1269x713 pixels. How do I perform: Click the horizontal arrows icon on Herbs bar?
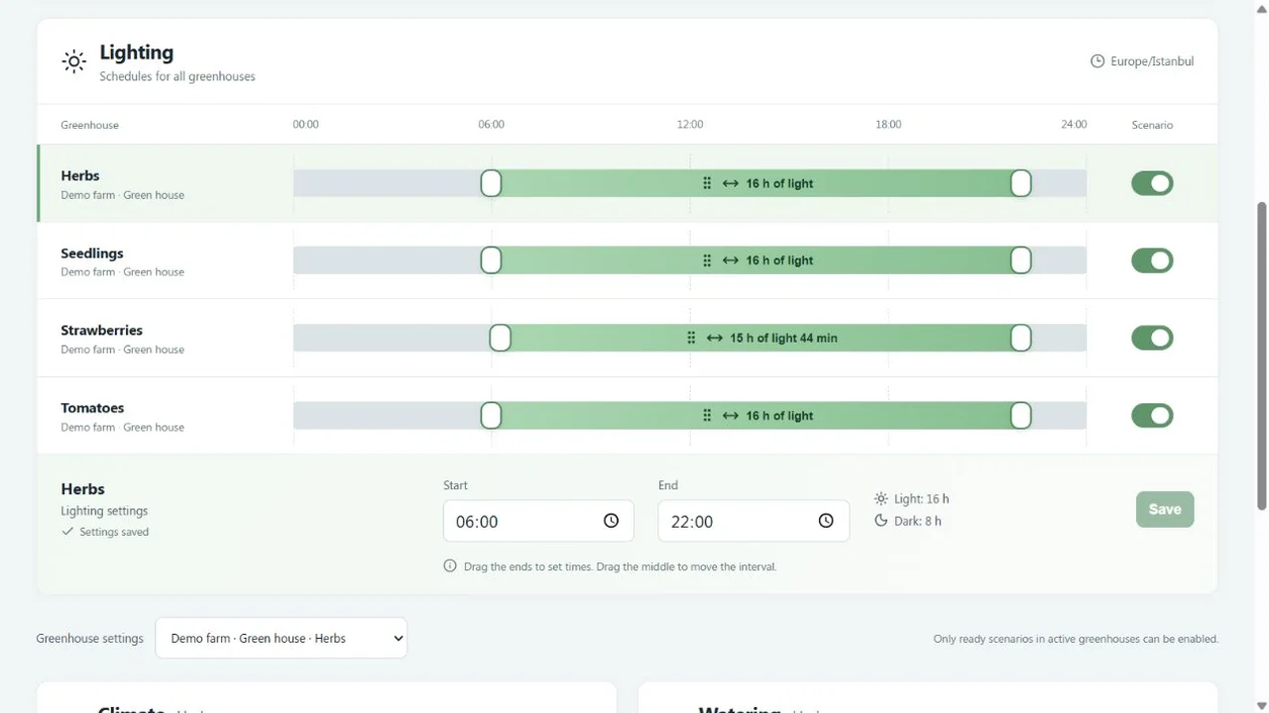731,183
